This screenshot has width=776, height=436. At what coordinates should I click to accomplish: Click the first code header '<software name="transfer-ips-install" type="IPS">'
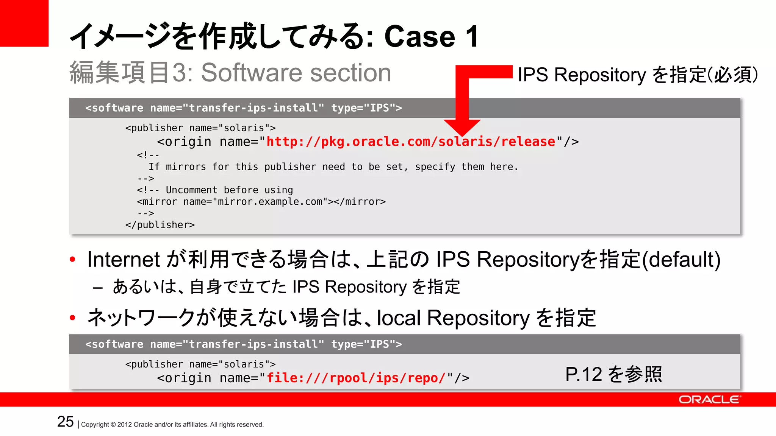pyautogui.click(x=244, y=108)
